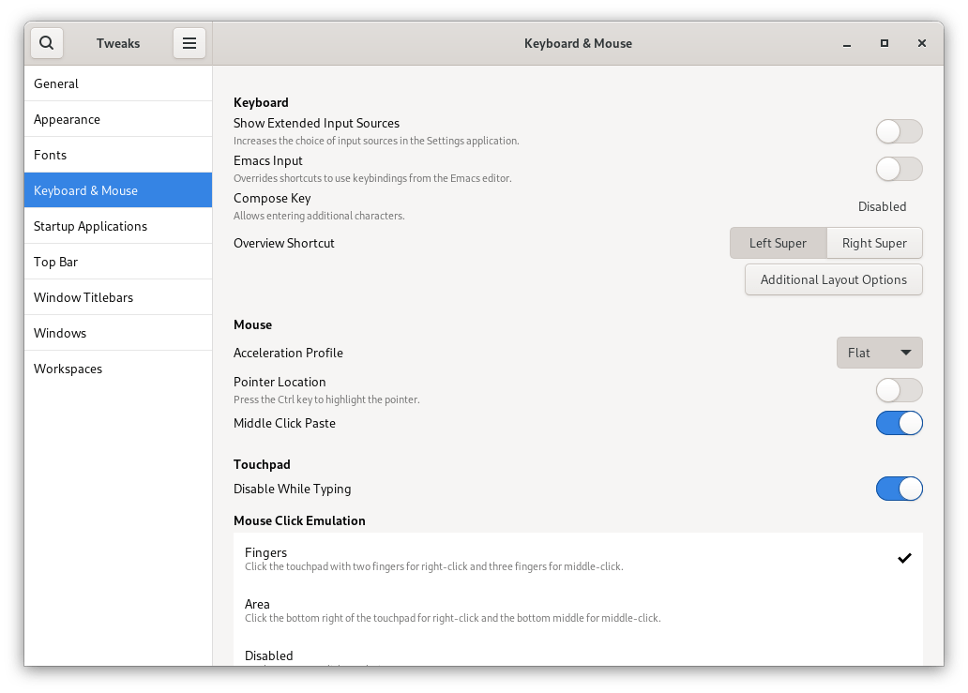Click the search magnifier icon
Screen dimensions: 968x693
(x=47, y=43)
